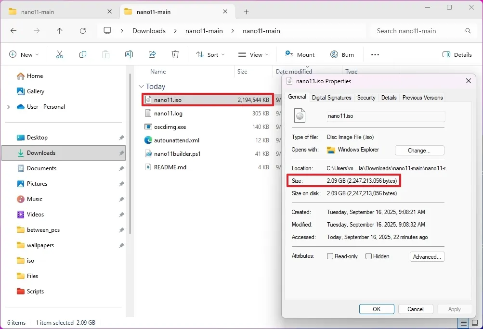
Task: Open the See more ellipsis menu
Action: [x=375, y=54]
